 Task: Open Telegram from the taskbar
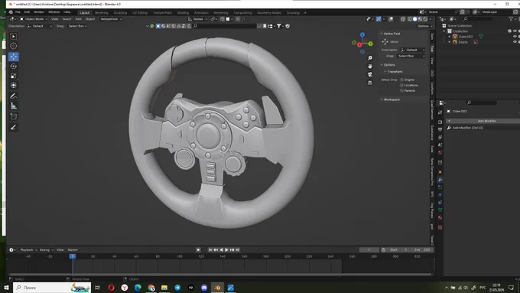click(177, 288)
